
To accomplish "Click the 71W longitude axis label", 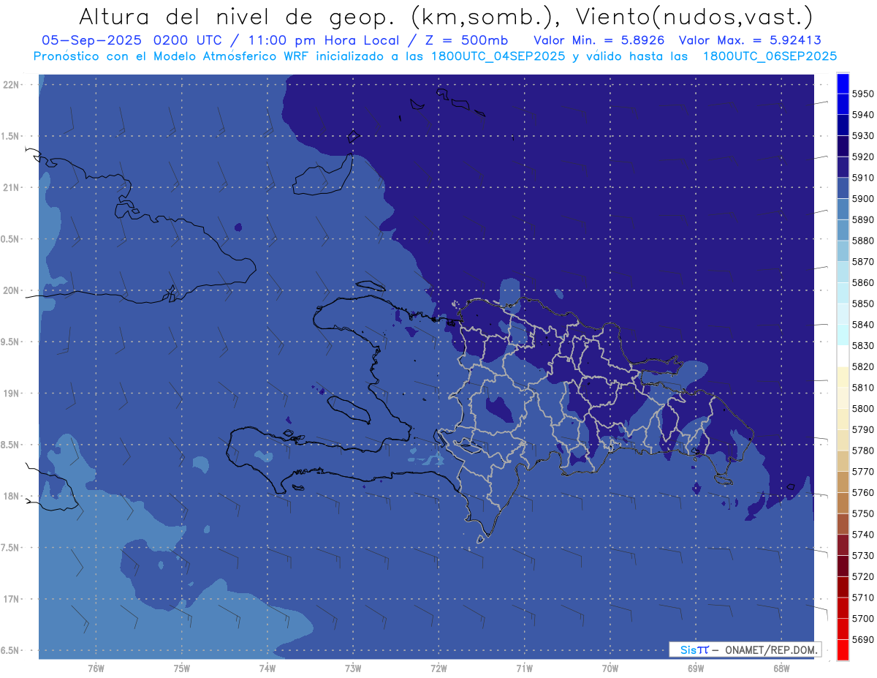I will pyautogui.click(x=524, y=668).
